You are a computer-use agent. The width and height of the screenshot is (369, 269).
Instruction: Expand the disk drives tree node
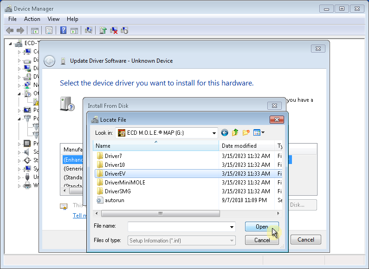[19, 60]
